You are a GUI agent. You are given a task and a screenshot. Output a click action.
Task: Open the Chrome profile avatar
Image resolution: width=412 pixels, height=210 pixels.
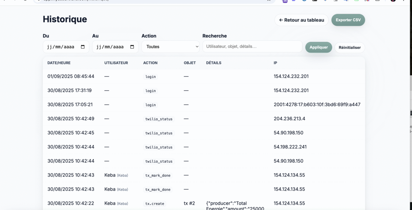tap(393, 1)
